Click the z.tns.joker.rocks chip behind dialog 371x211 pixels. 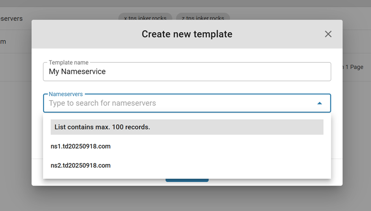pyautogui.click(x=203, y=18)
